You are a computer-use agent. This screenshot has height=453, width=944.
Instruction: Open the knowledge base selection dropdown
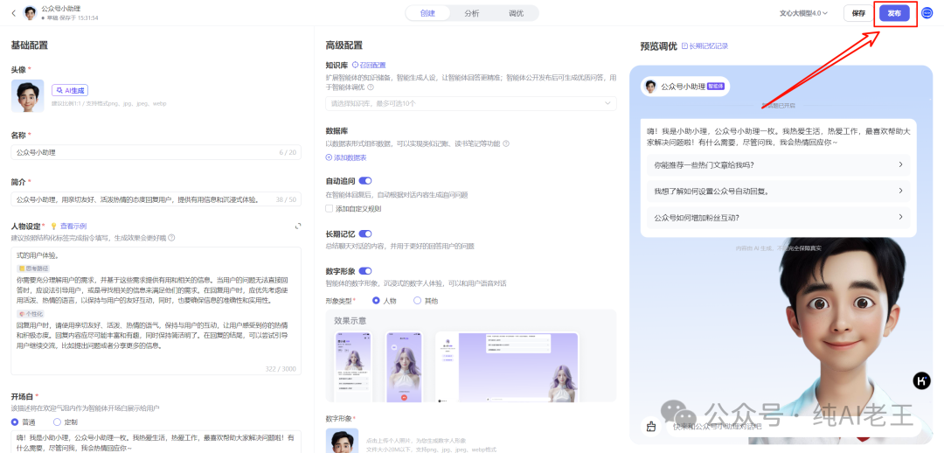point(471,103)
